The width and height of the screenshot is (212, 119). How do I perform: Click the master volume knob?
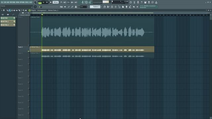click(35, 2)
